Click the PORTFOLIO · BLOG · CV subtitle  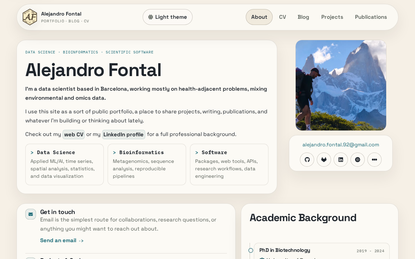coord(65,21)
